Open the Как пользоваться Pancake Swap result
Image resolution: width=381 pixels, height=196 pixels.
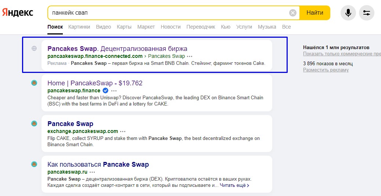click(98, 164)
